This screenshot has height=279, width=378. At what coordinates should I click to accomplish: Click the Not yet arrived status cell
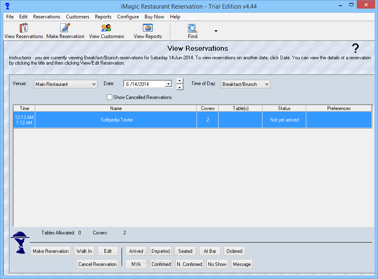pos(284,119)
